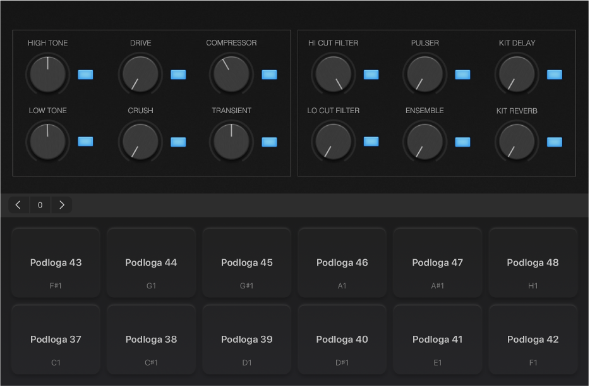The height and width of the screenshot is (387, 590).
Task: Toggle the High Tone enable button
Action: 85,75
